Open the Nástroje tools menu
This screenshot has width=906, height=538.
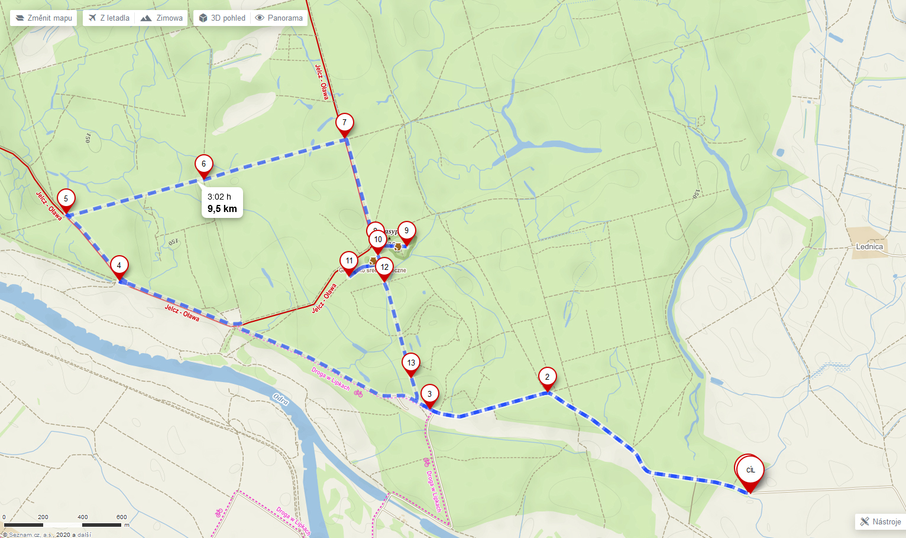tap(881, 521)
